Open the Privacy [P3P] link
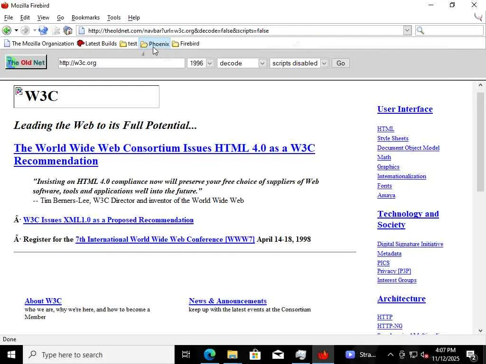This screenshot has width=486, height=364. pos(394,271)
